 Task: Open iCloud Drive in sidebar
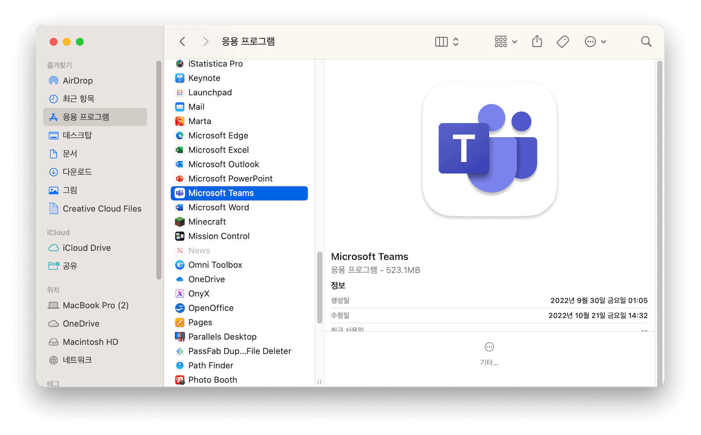(x=95, y=248)
